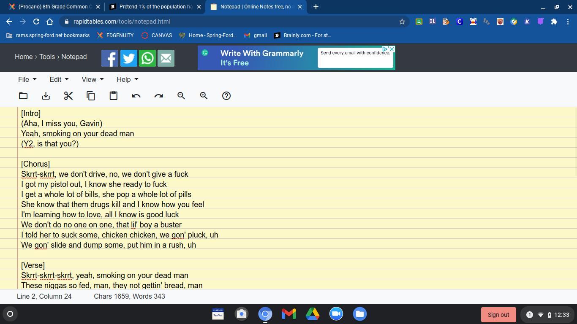Click the [Verse] heading line

(33, 265)
